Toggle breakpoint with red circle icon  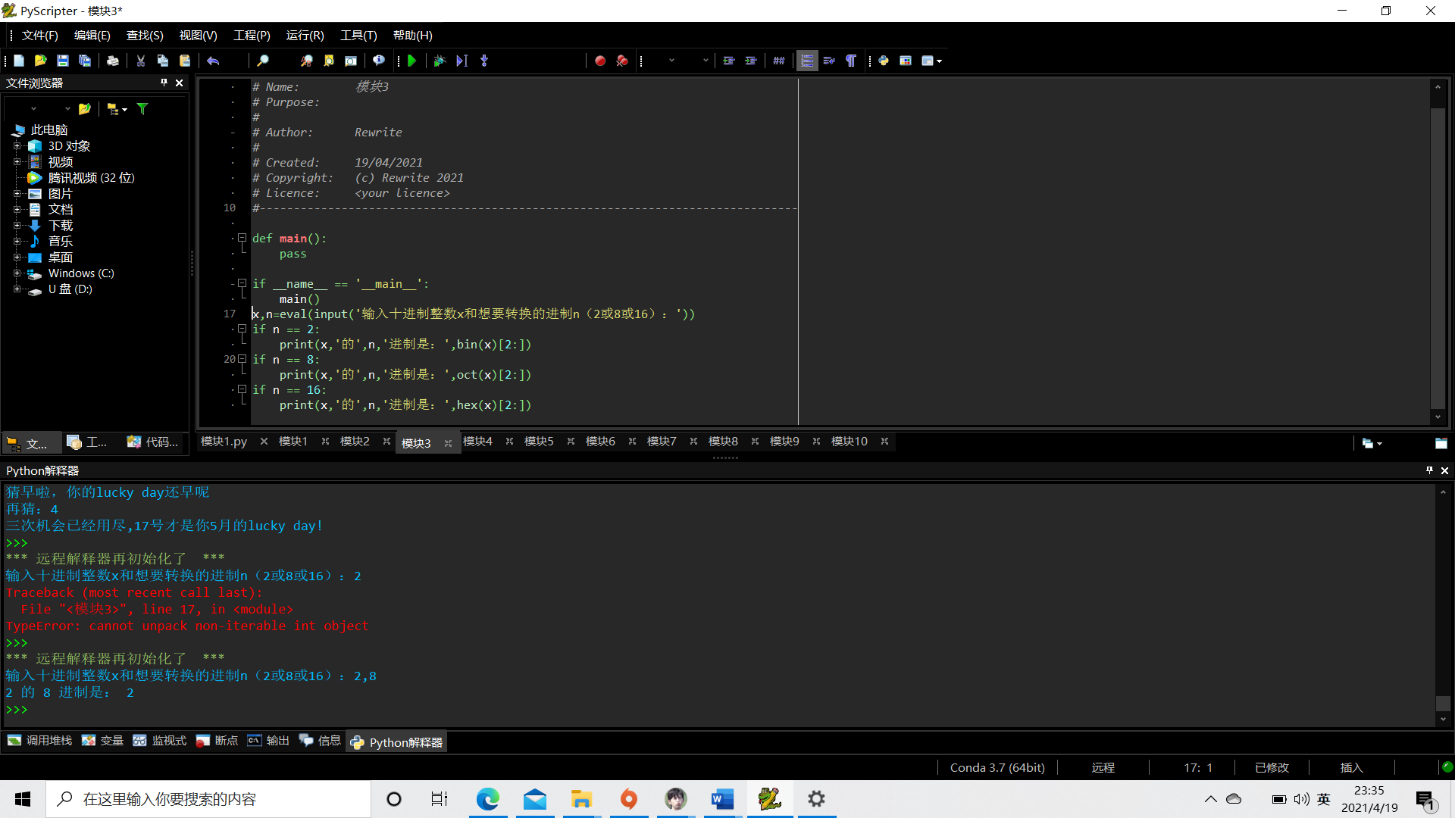(x=599, y=61)
